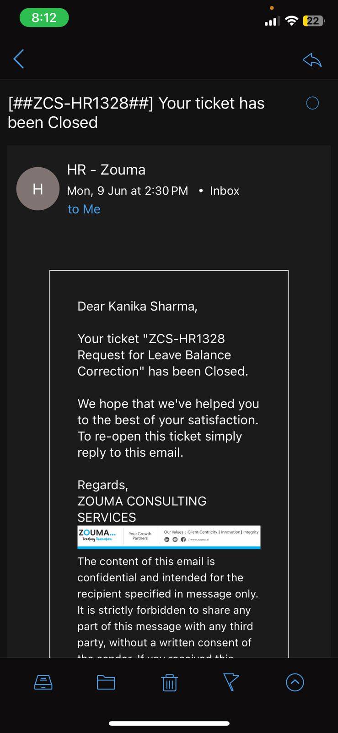The height and width of the screenshot is (733, 338).
Task: Expand more actions with circled chevron
Action: click(295, 683)
